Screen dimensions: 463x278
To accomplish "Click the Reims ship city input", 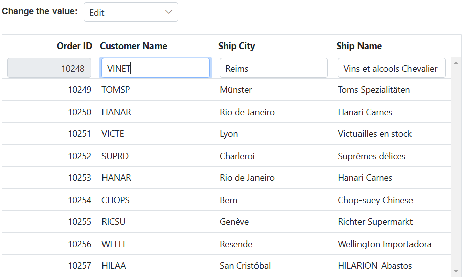I will 273,68.
